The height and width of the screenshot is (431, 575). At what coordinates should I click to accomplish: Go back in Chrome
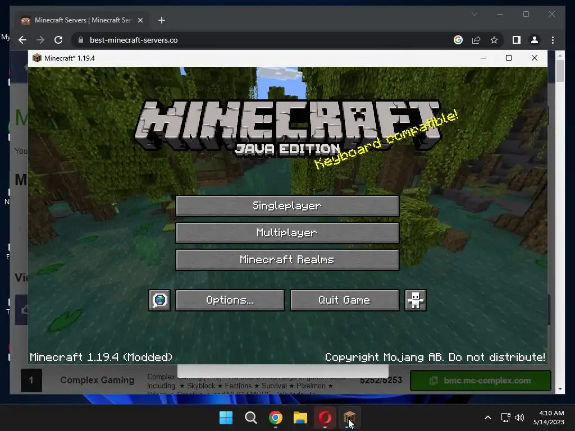(x=22, y=40)
